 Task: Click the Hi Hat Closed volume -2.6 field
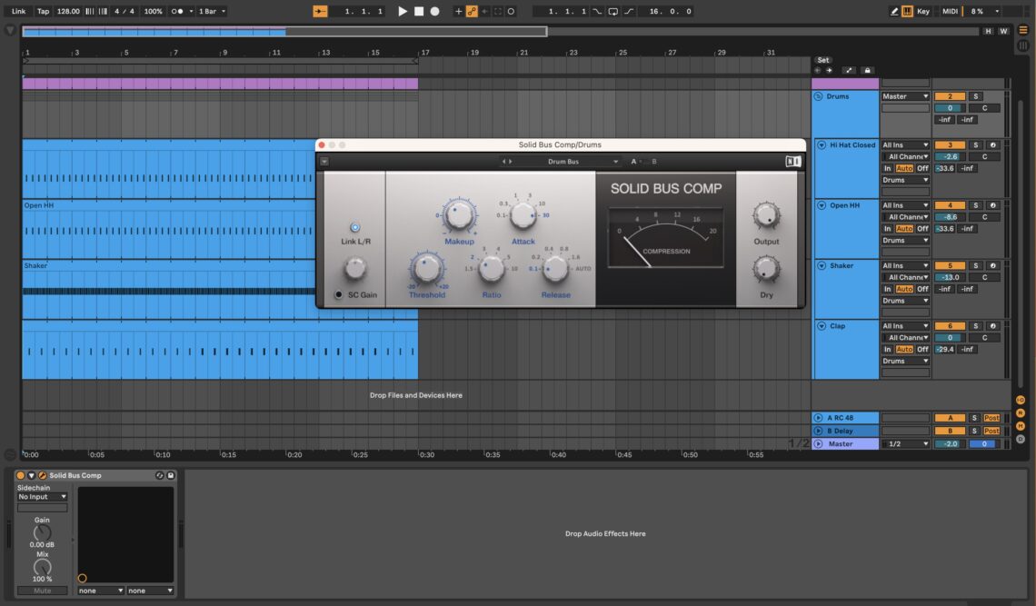point(950,156)
